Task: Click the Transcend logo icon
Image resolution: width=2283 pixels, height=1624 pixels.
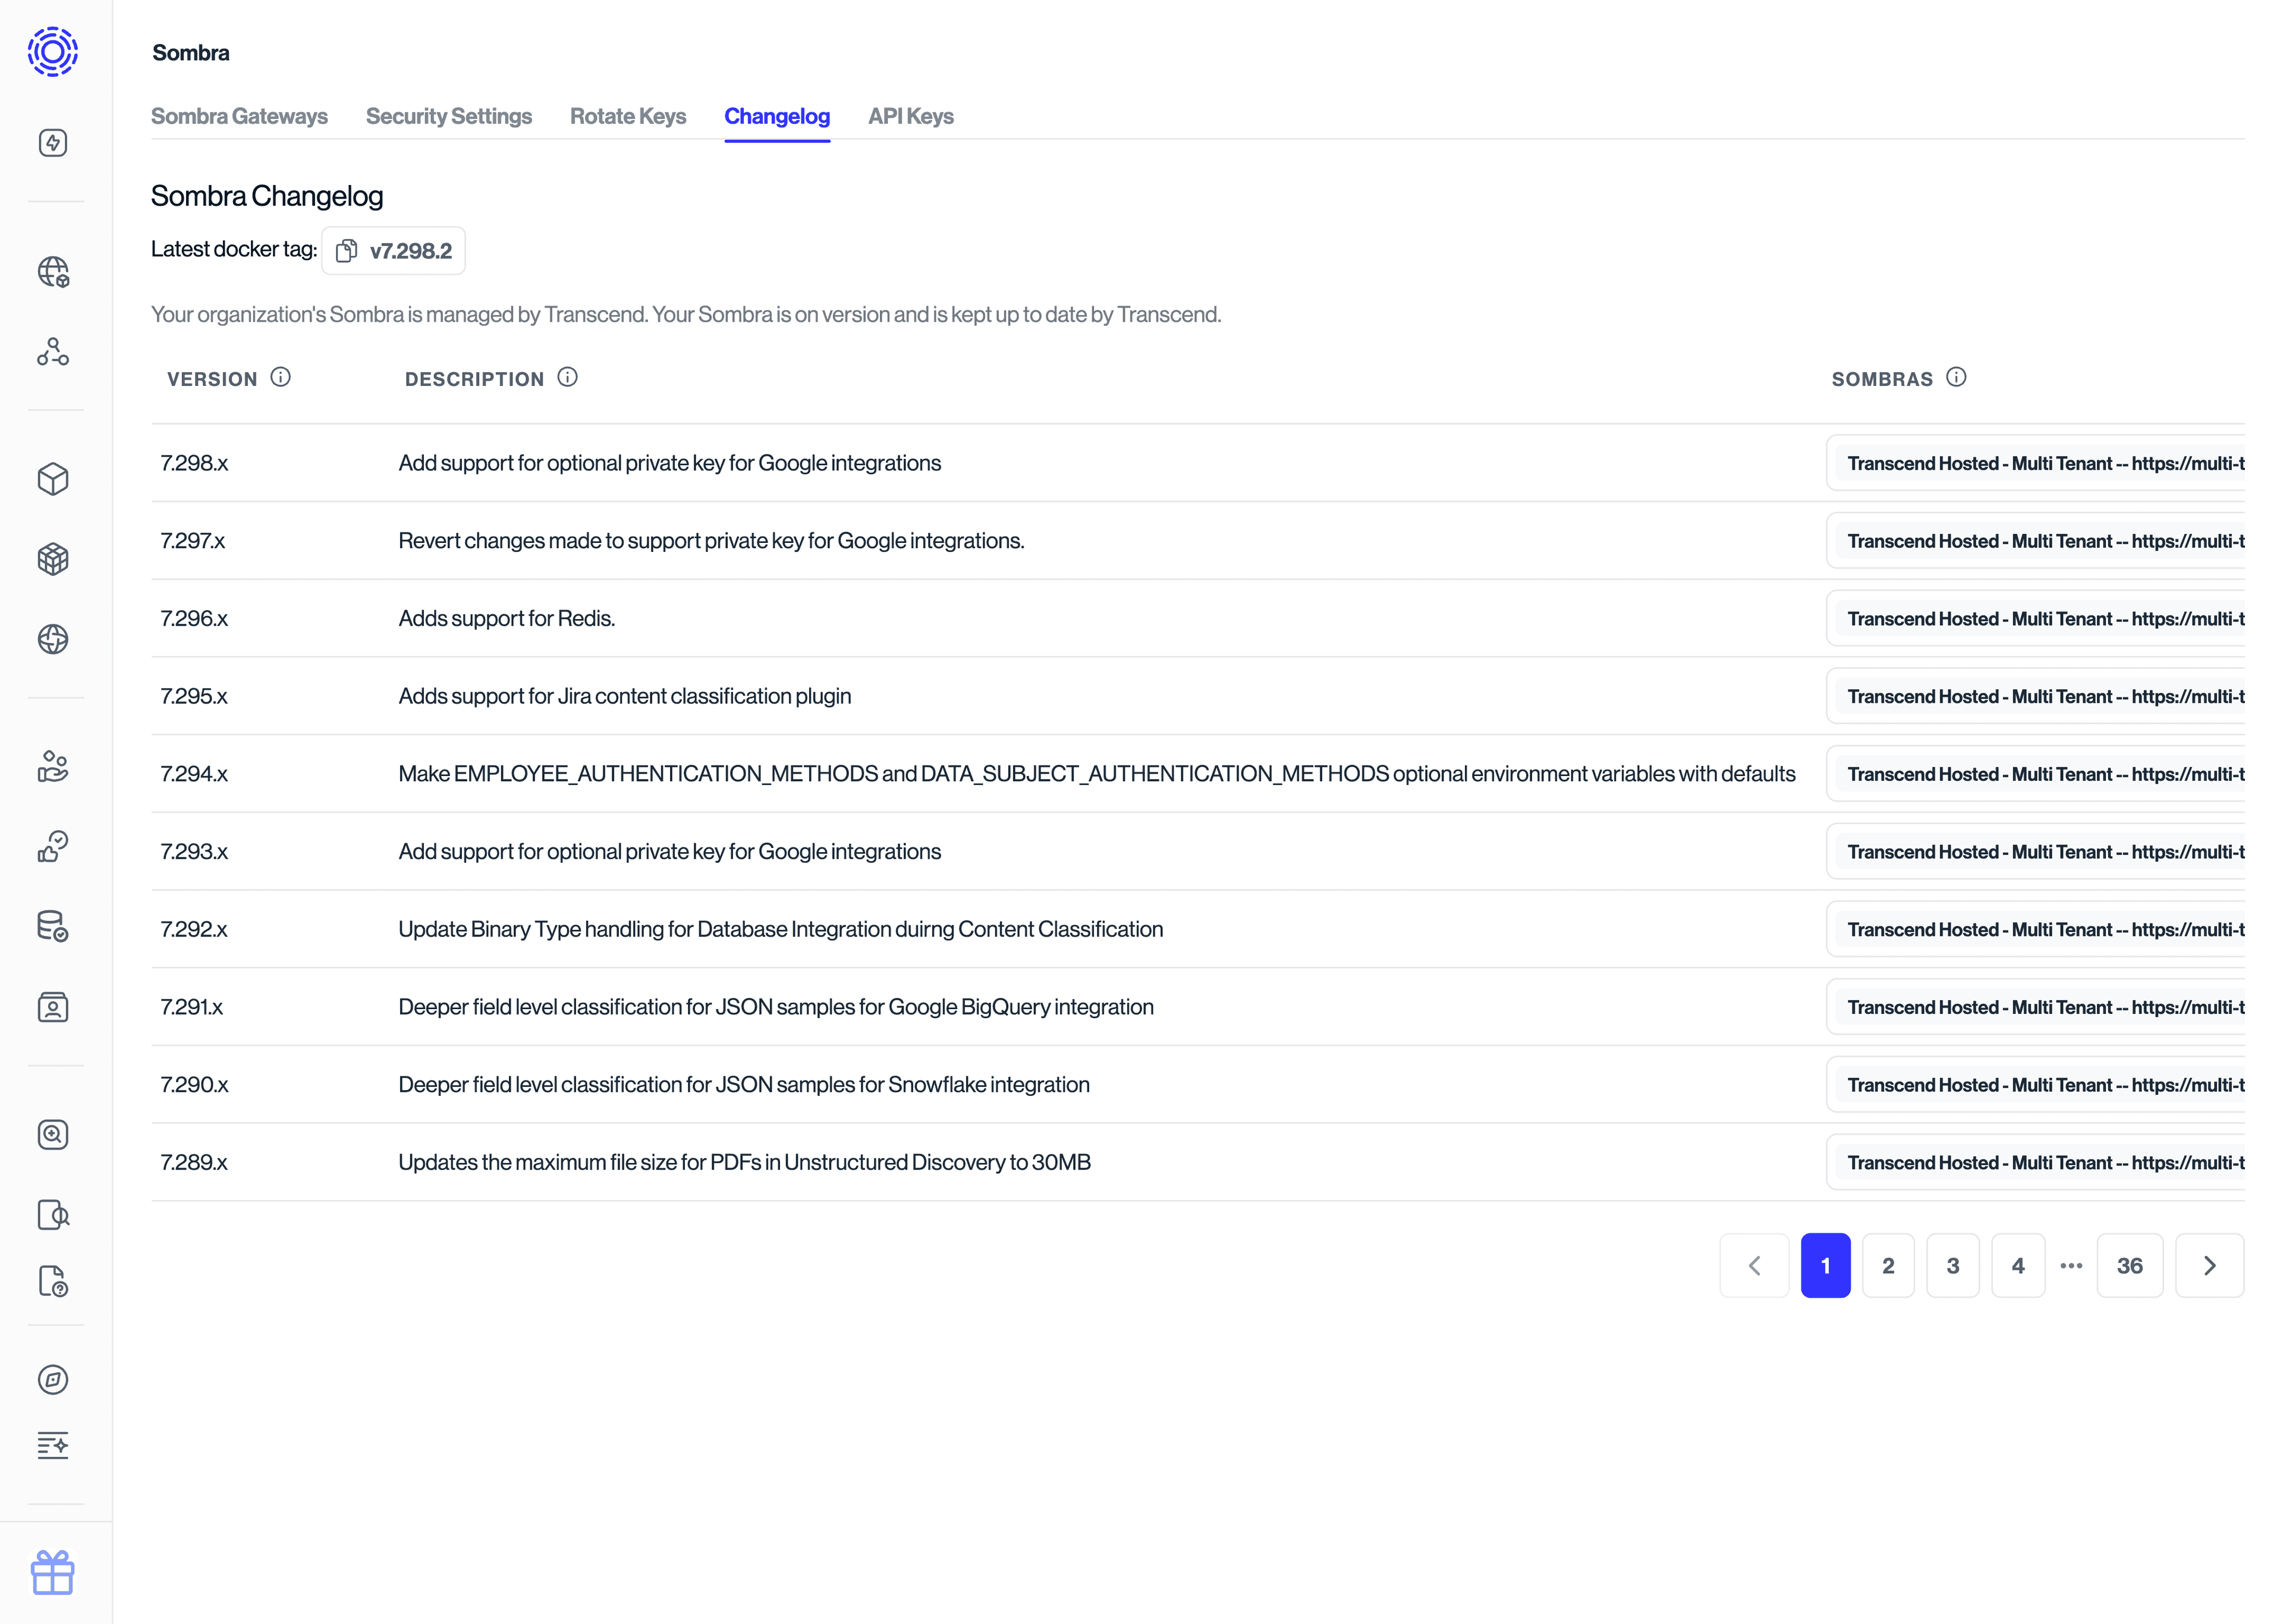Action: click(x=53, y=52)
